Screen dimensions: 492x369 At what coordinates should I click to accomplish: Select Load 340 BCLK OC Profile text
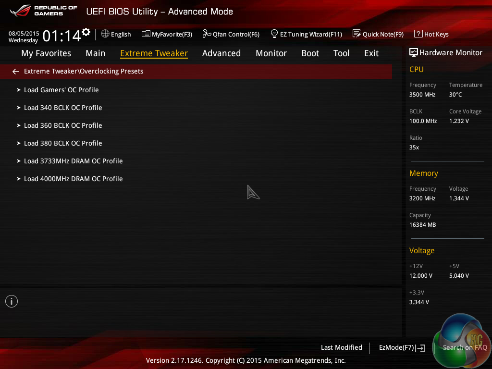point(63,108)
